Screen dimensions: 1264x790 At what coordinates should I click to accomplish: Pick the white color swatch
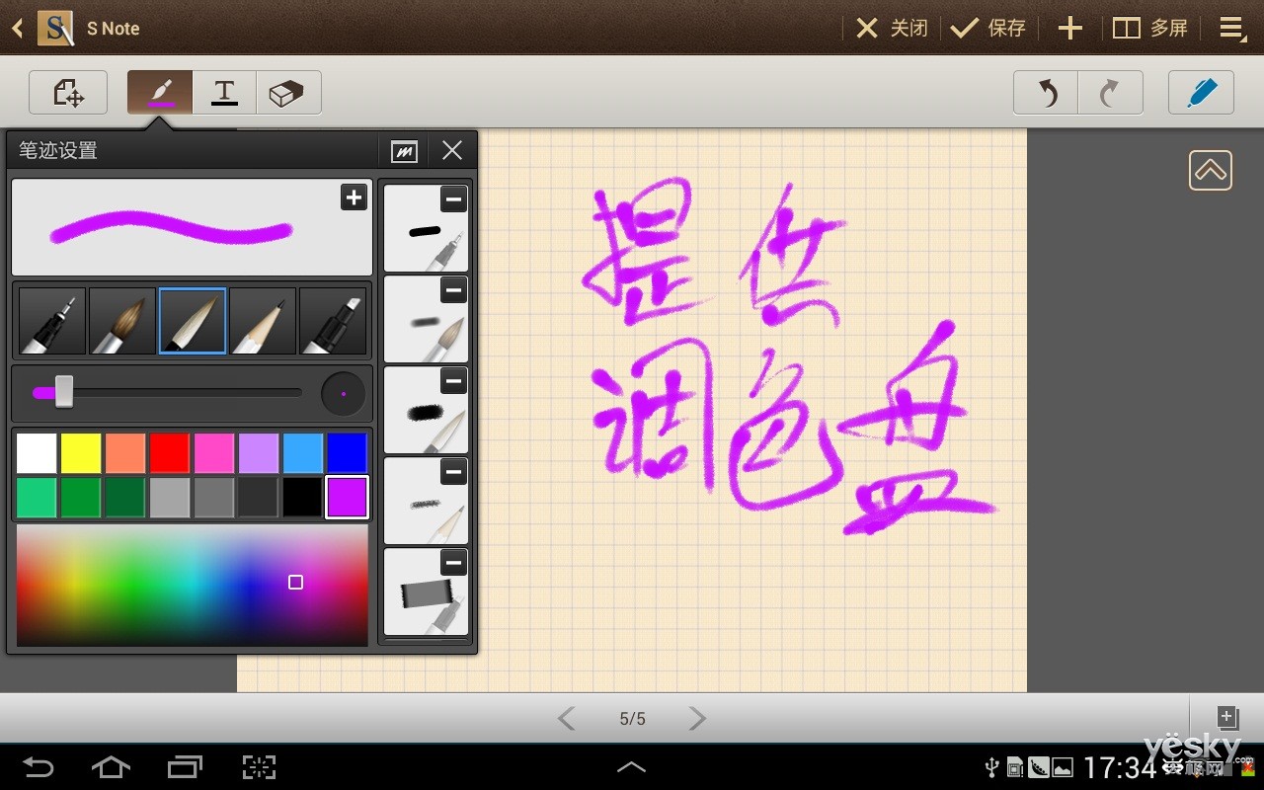[x=37, y=453]
